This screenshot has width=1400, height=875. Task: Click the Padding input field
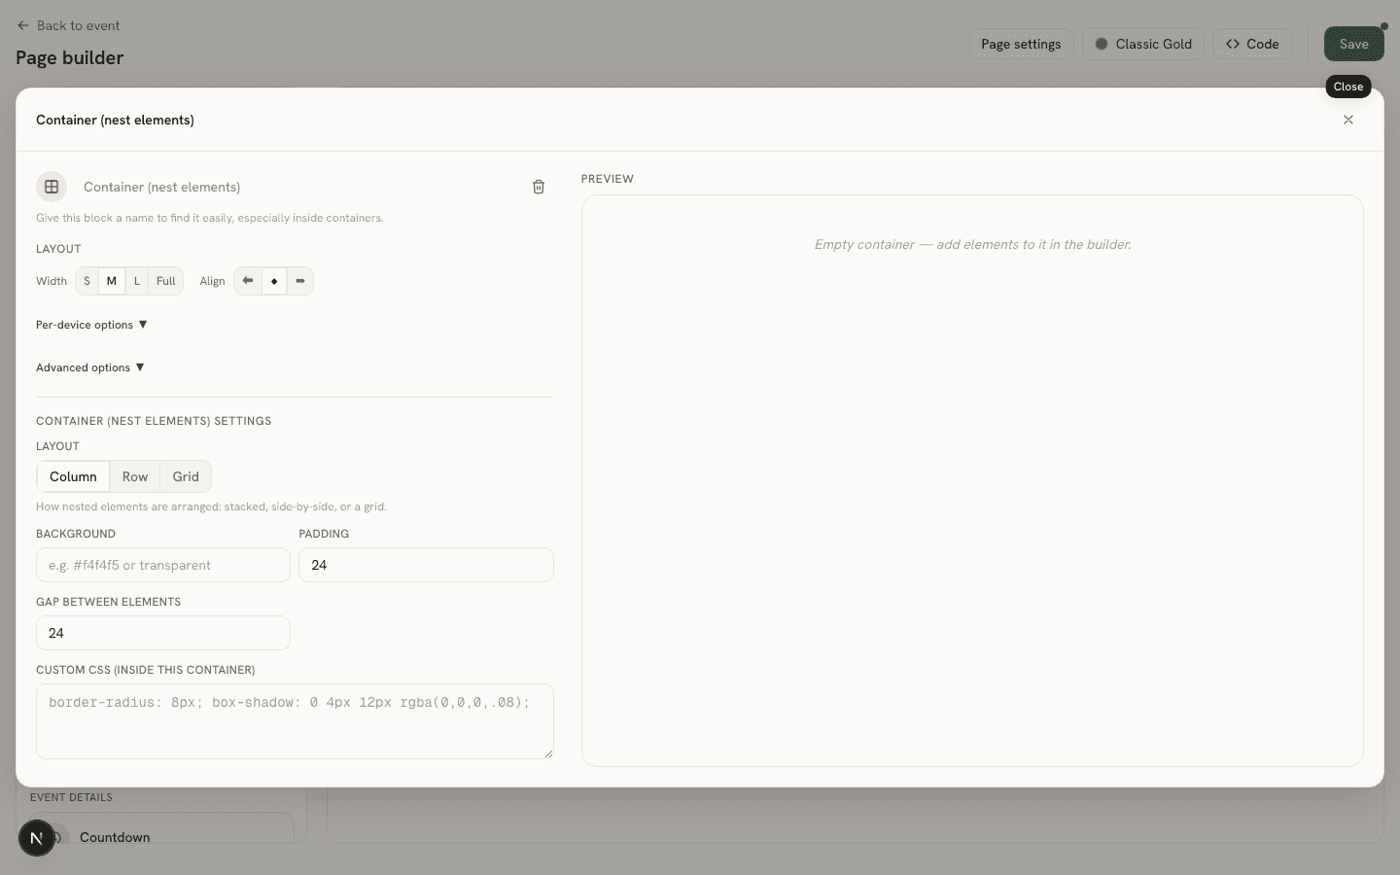pyautogui.click(x=426, y=565)
